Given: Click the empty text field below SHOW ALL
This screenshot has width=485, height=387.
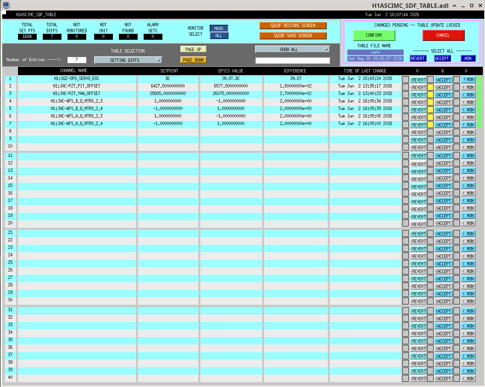Looking at the screenshot, I should 293,60.
